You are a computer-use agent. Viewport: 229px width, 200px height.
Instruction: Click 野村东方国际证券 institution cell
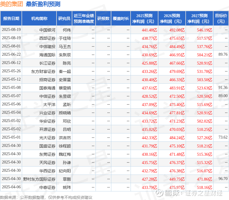coord(39,179)
